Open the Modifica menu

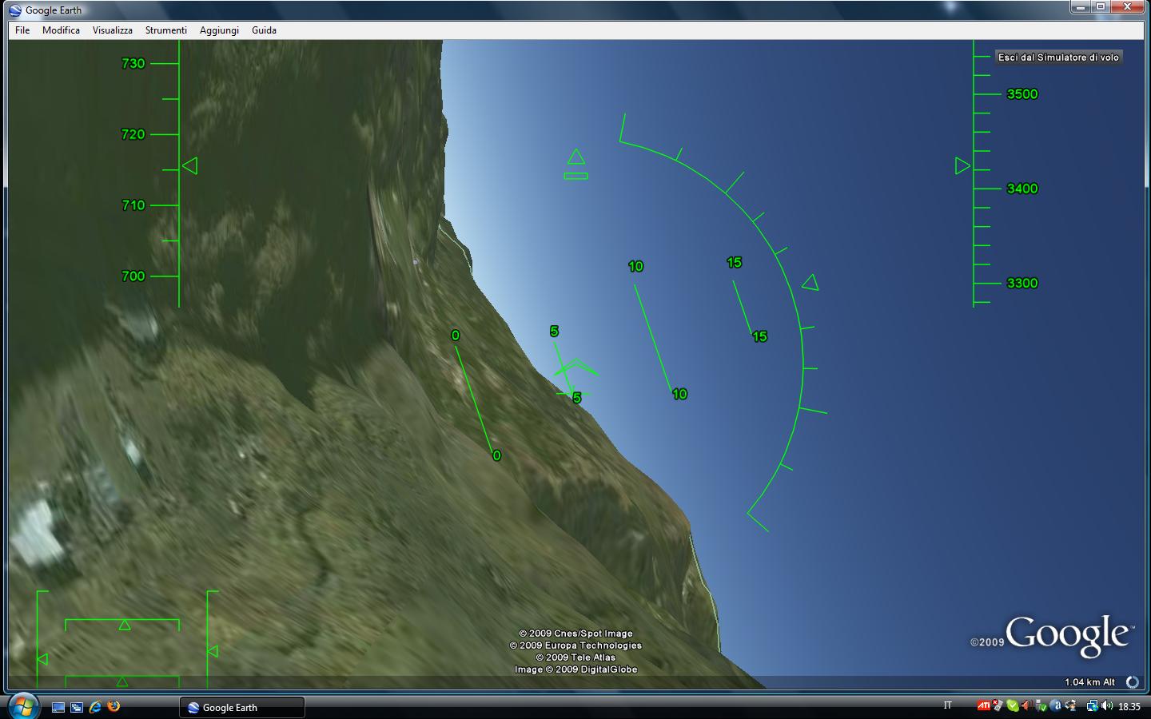tap(61, 30)
